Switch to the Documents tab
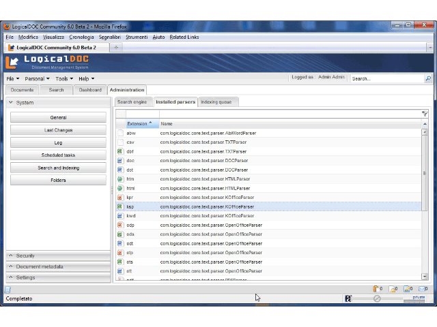This screenshot has width=437, height=327. [x=22, y=90]
